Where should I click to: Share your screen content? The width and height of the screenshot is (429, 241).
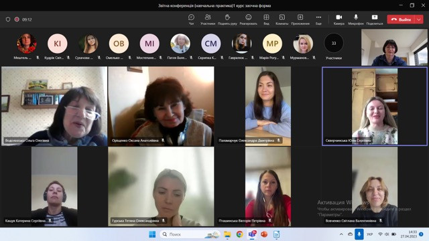pos(375,19)
